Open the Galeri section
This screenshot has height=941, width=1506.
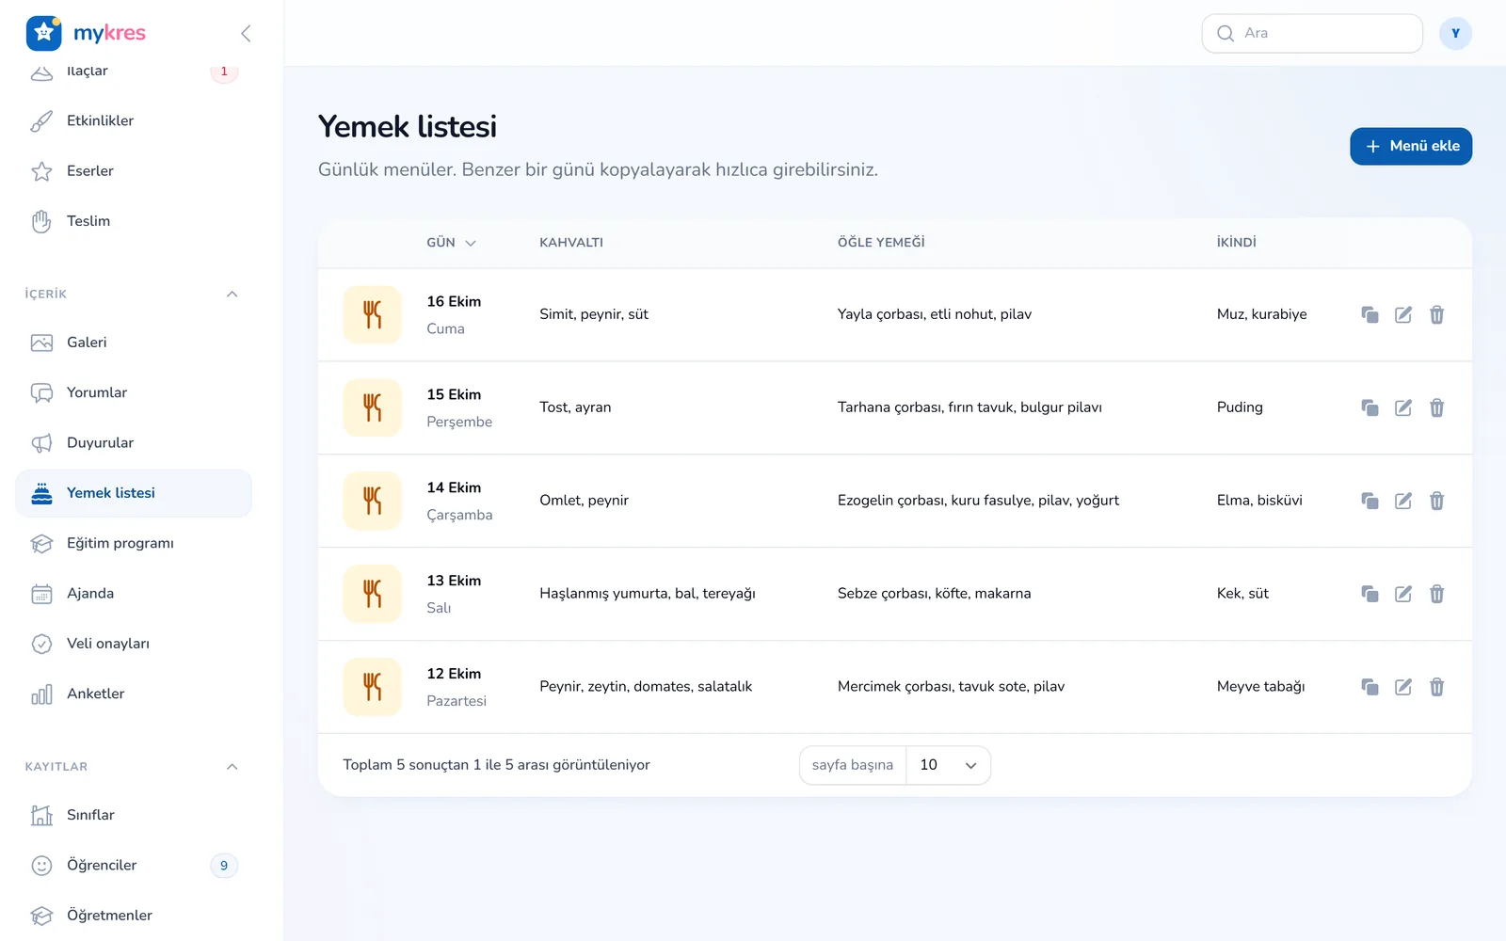[x=134, y=343]
